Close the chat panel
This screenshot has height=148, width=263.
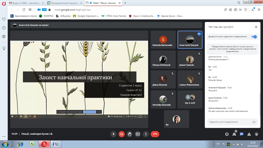coord(256,27)
